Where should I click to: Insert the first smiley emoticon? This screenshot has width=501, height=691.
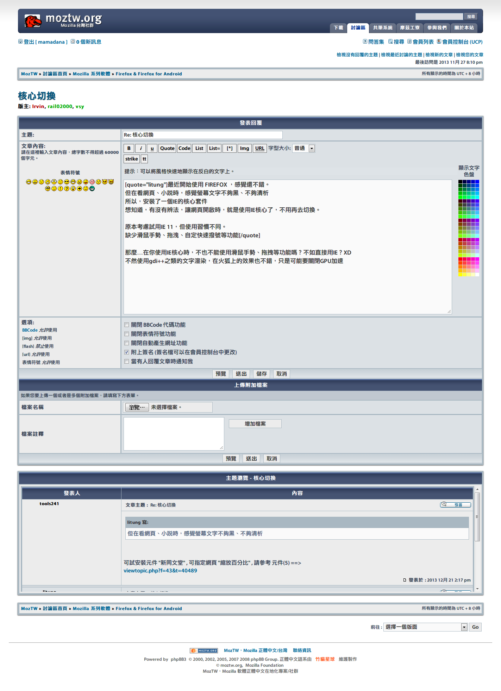(29, 182)
